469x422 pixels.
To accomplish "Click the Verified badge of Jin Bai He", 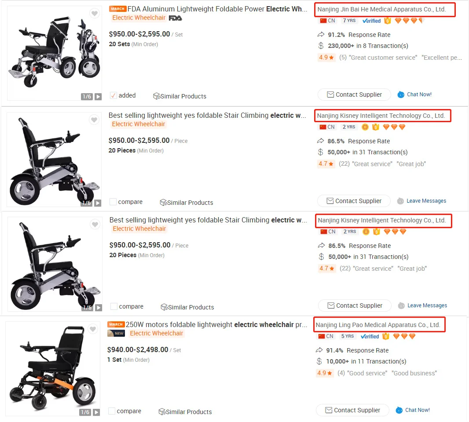I will click(371, 21).
